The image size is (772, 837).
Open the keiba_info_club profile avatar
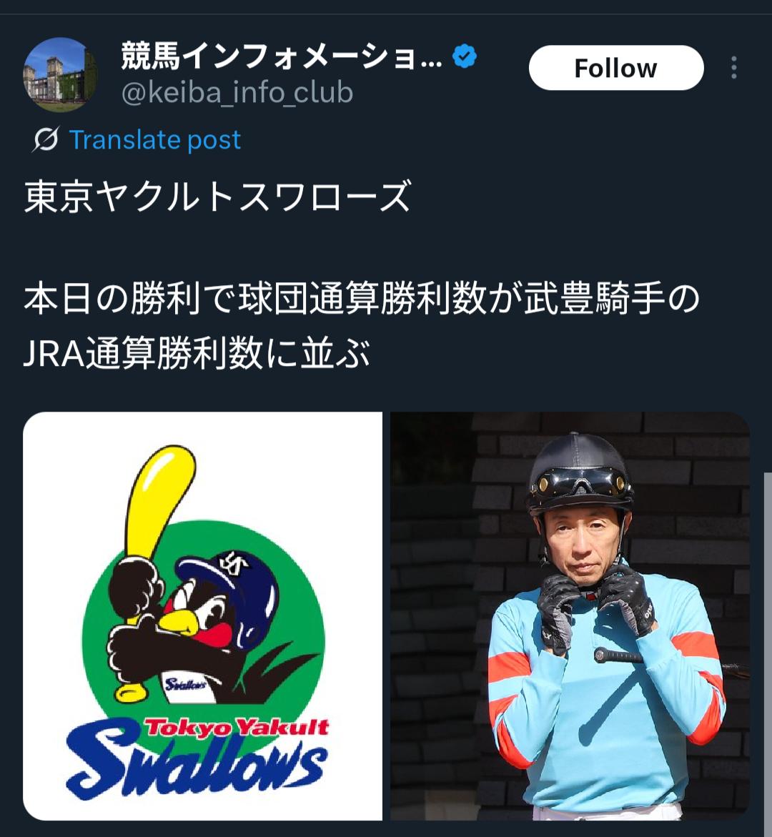click(x=60, y=74)
